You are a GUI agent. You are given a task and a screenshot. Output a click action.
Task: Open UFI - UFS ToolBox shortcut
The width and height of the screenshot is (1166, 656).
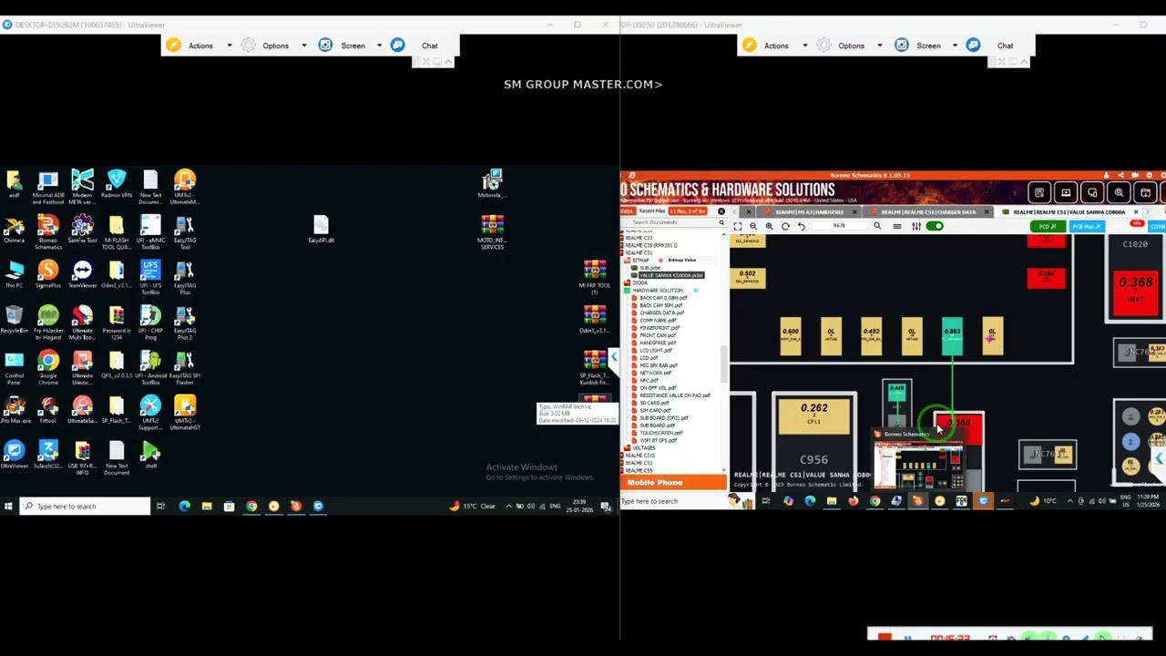(150, 278)
